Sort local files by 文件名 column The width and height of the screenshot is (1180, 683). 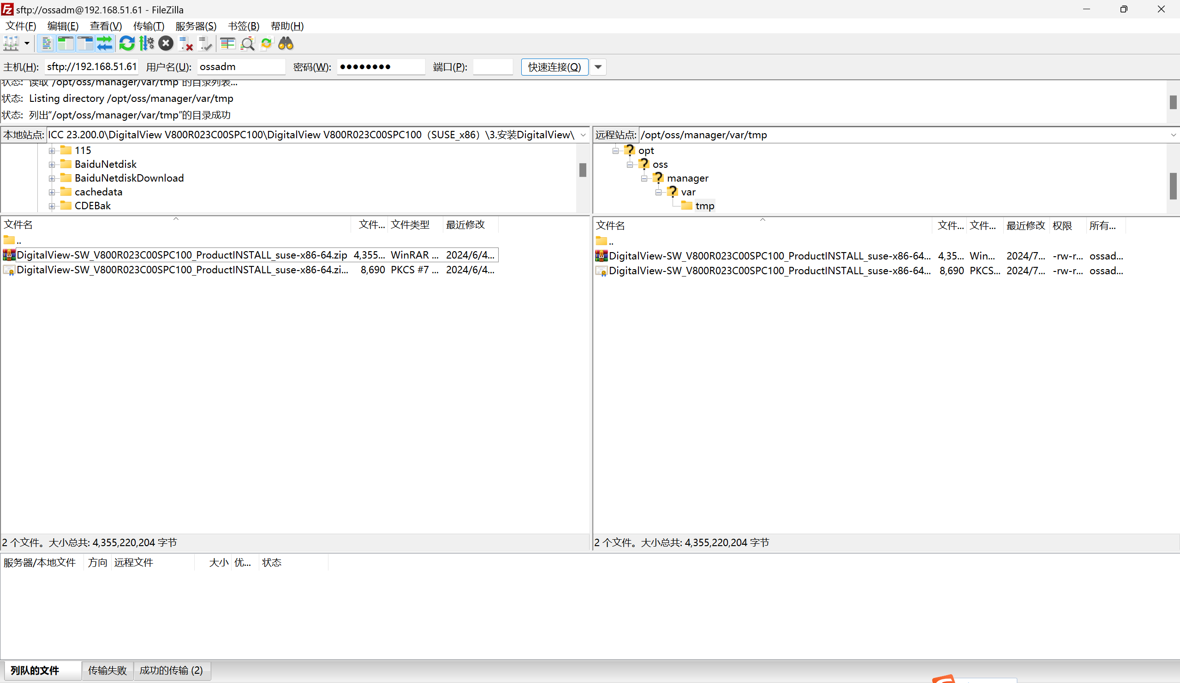[x=176, y=225]
